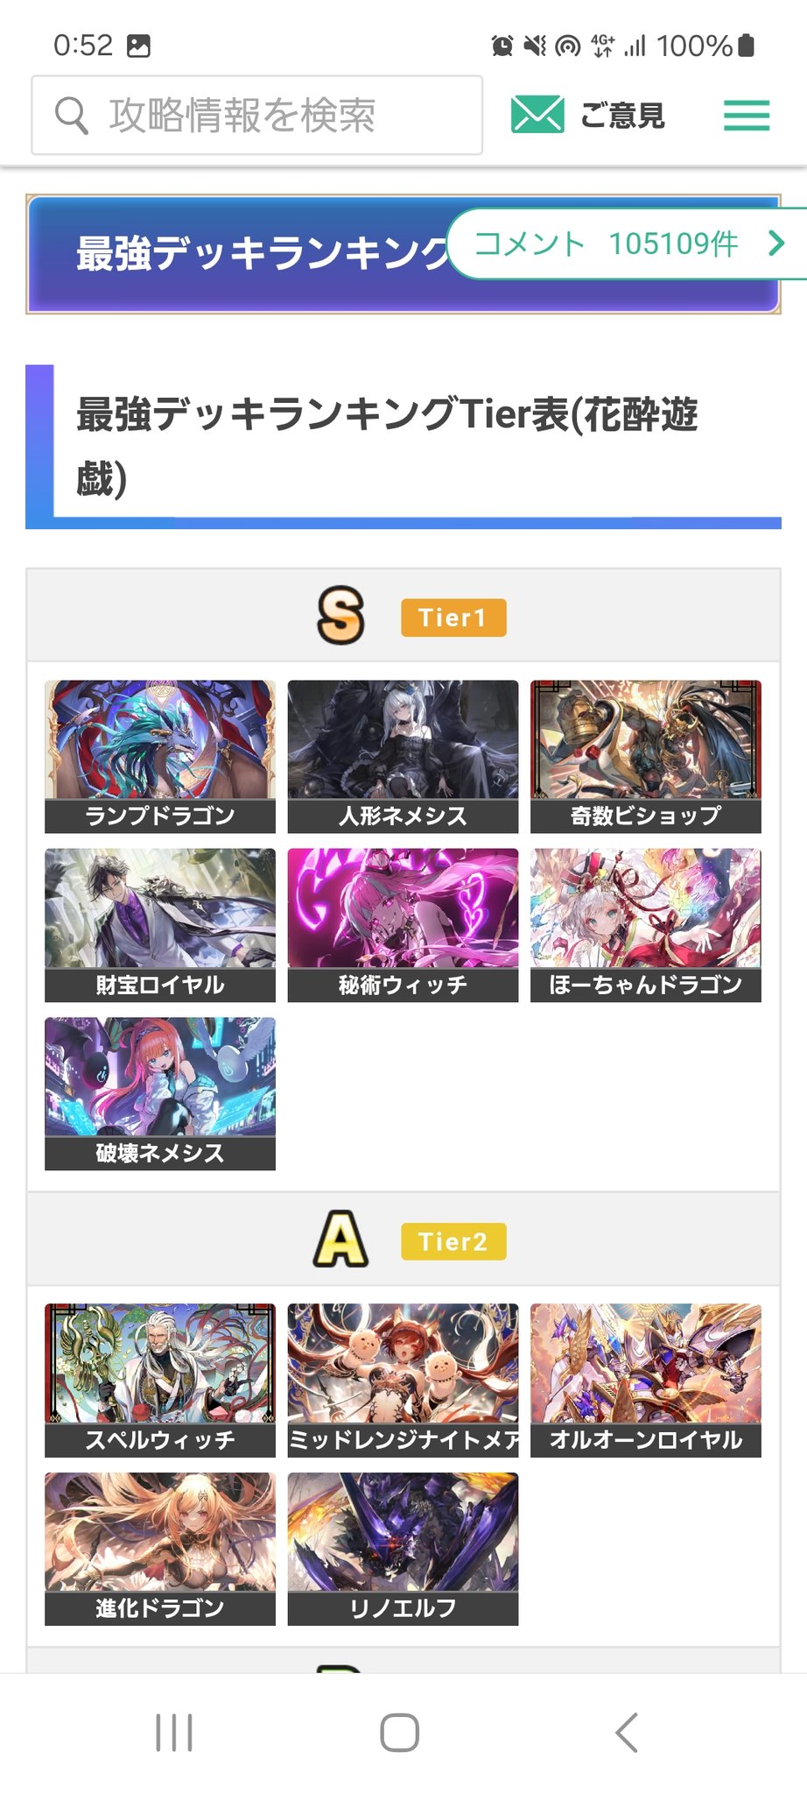807x1794 pixels.
Task: Tap the Android back navigation button
Action: point(627,1732)
